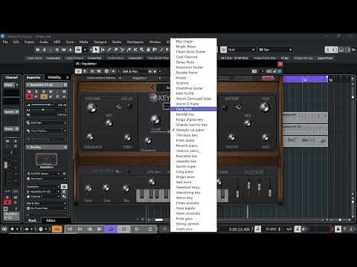Viewport: 357px width, 267px height.
Task: Toggle the Snap button beside Grid
Action: coord(223,50)
